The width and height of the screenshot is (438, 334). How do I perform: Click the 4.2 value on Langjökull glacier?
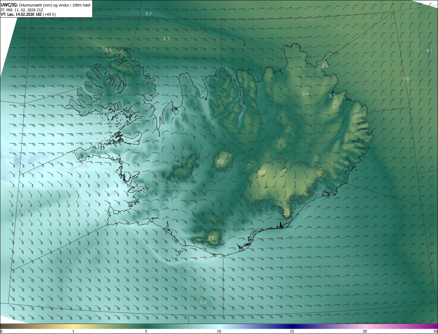pos(177,163)
